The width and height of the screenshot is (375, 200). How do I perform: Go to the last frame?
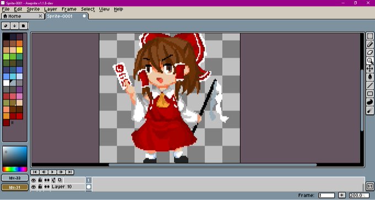point(69,172)
